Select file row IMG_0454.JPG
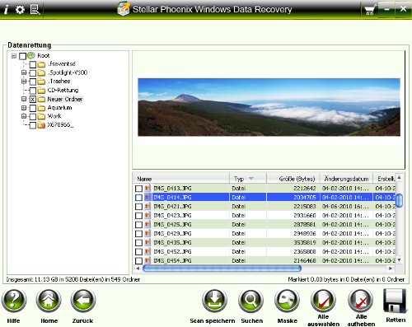 pos(265,260)
